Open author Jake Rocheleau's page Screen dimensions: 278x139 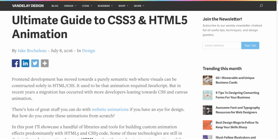click(x=32, y=51)
